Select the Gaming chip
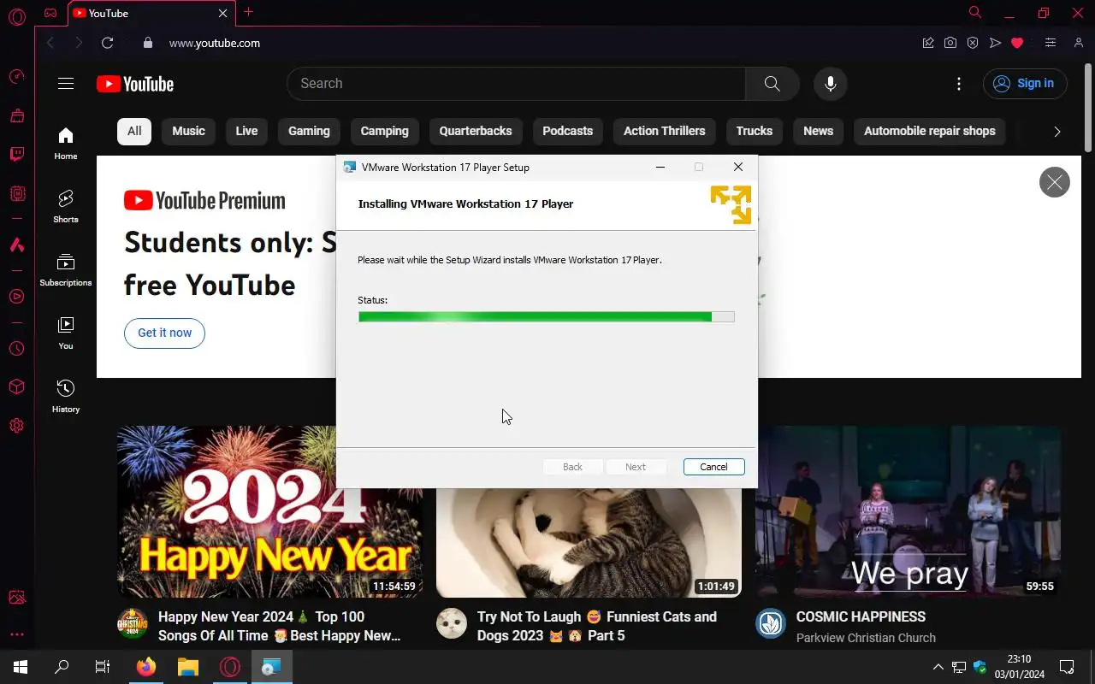This screenshot has width=1095, height=684. [x=309, y=131]
